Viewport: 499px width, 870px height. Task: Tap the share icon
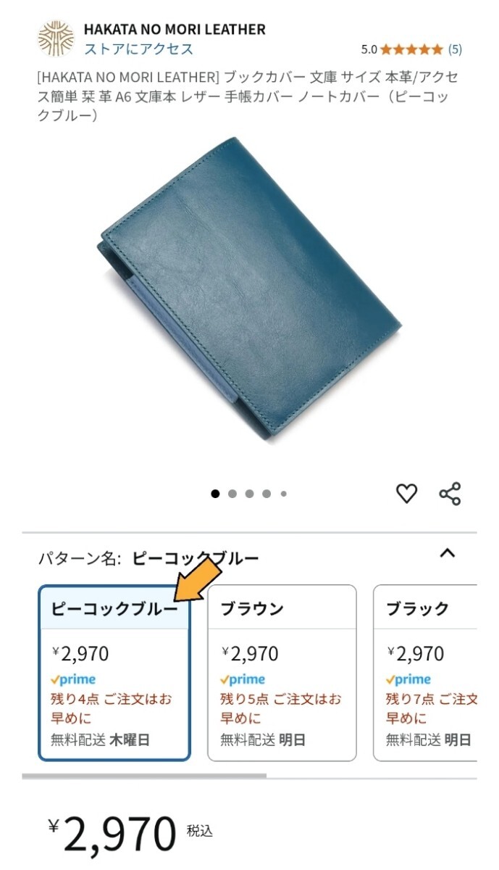tap(450, 494)
